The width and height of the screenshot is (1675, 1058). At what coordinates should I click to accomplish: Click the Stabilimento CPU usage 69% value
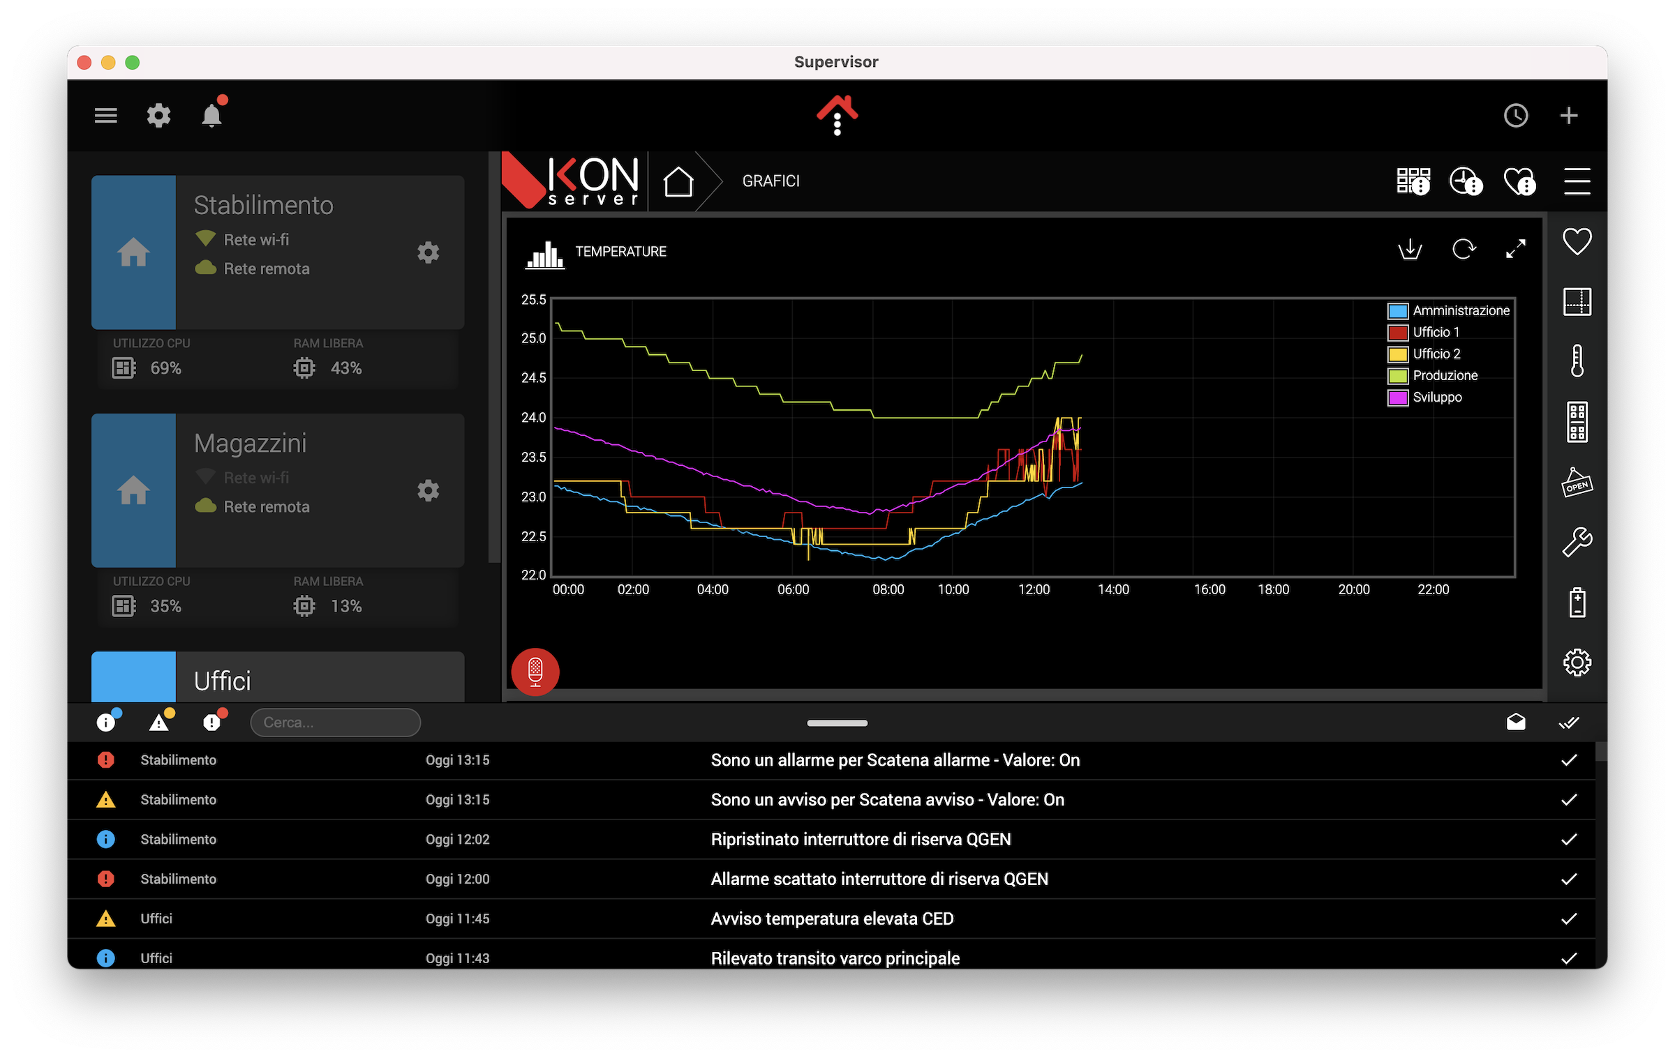166,368
